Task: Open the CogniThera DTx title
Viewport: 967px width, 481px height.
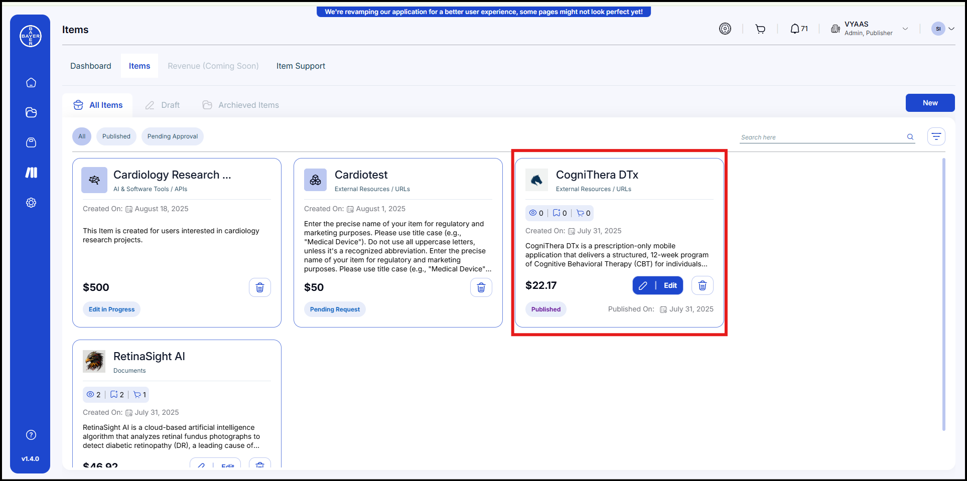Action: coord(597,175)
